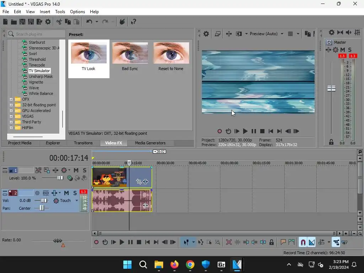Image resolution: width=364 pixels, height=273 pixels.
Task: Toggle Enable Snapping magnet button
Action: pos(303,242)
